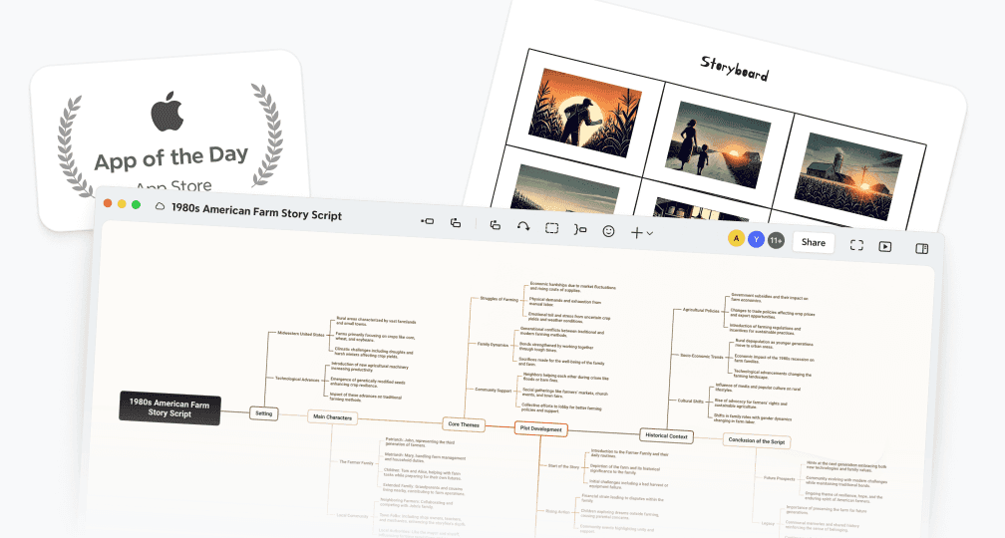Select the Setting topic node
The width and height of the screenshot is (1005, 538).
264,413
